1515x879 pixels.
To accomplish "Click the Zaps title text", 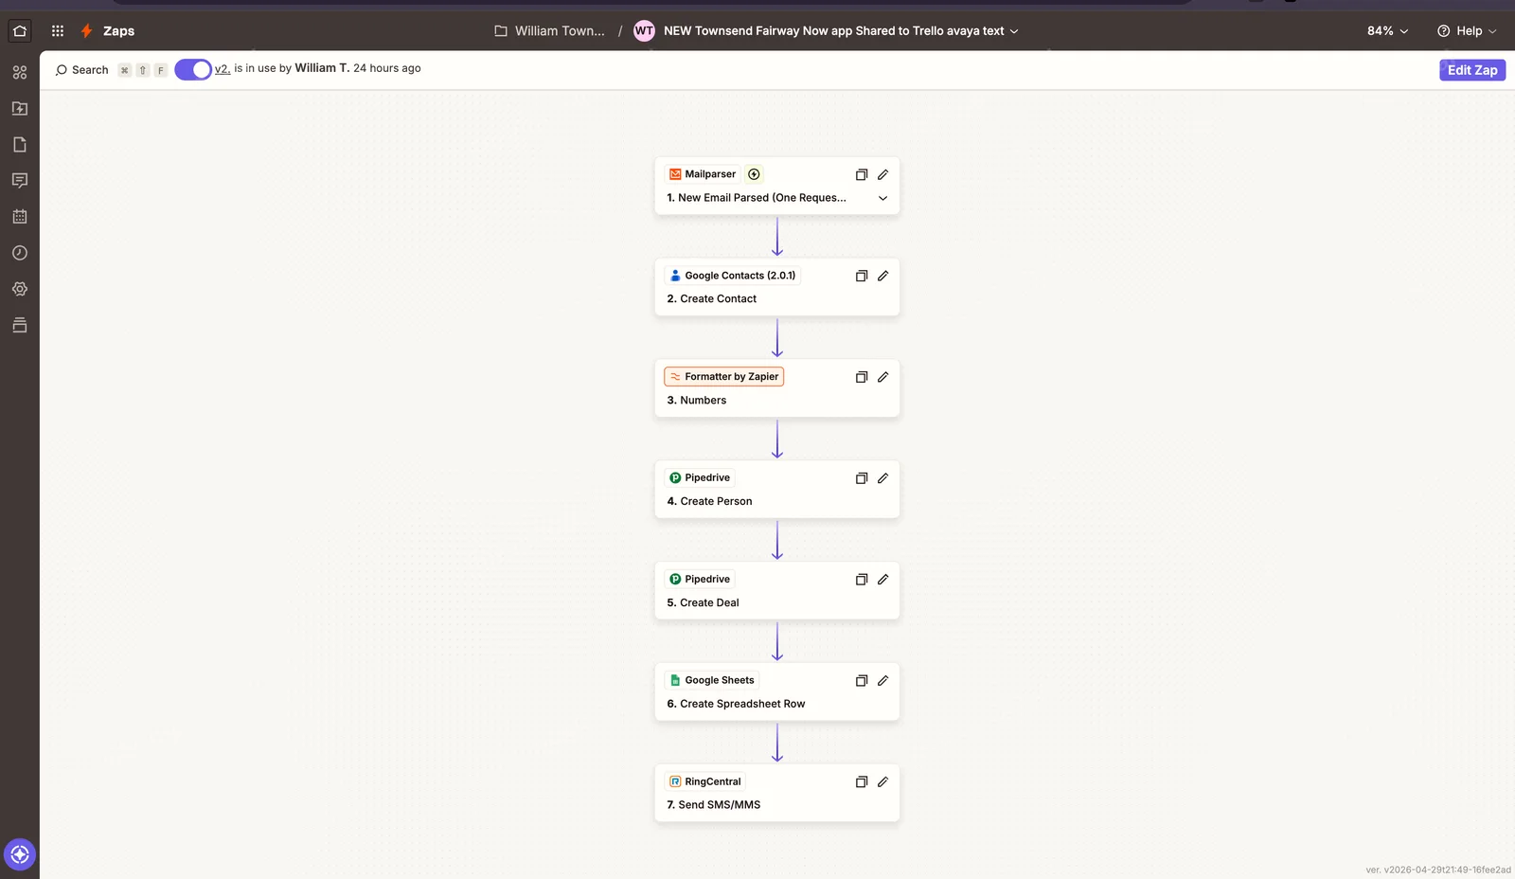I will (x=119, y=31).
